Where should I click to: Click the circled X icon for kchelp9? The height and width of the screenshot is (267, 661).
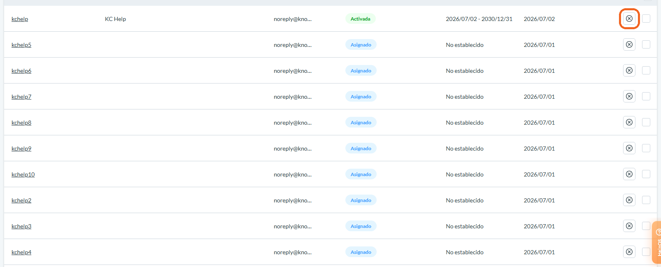point(629,148)
